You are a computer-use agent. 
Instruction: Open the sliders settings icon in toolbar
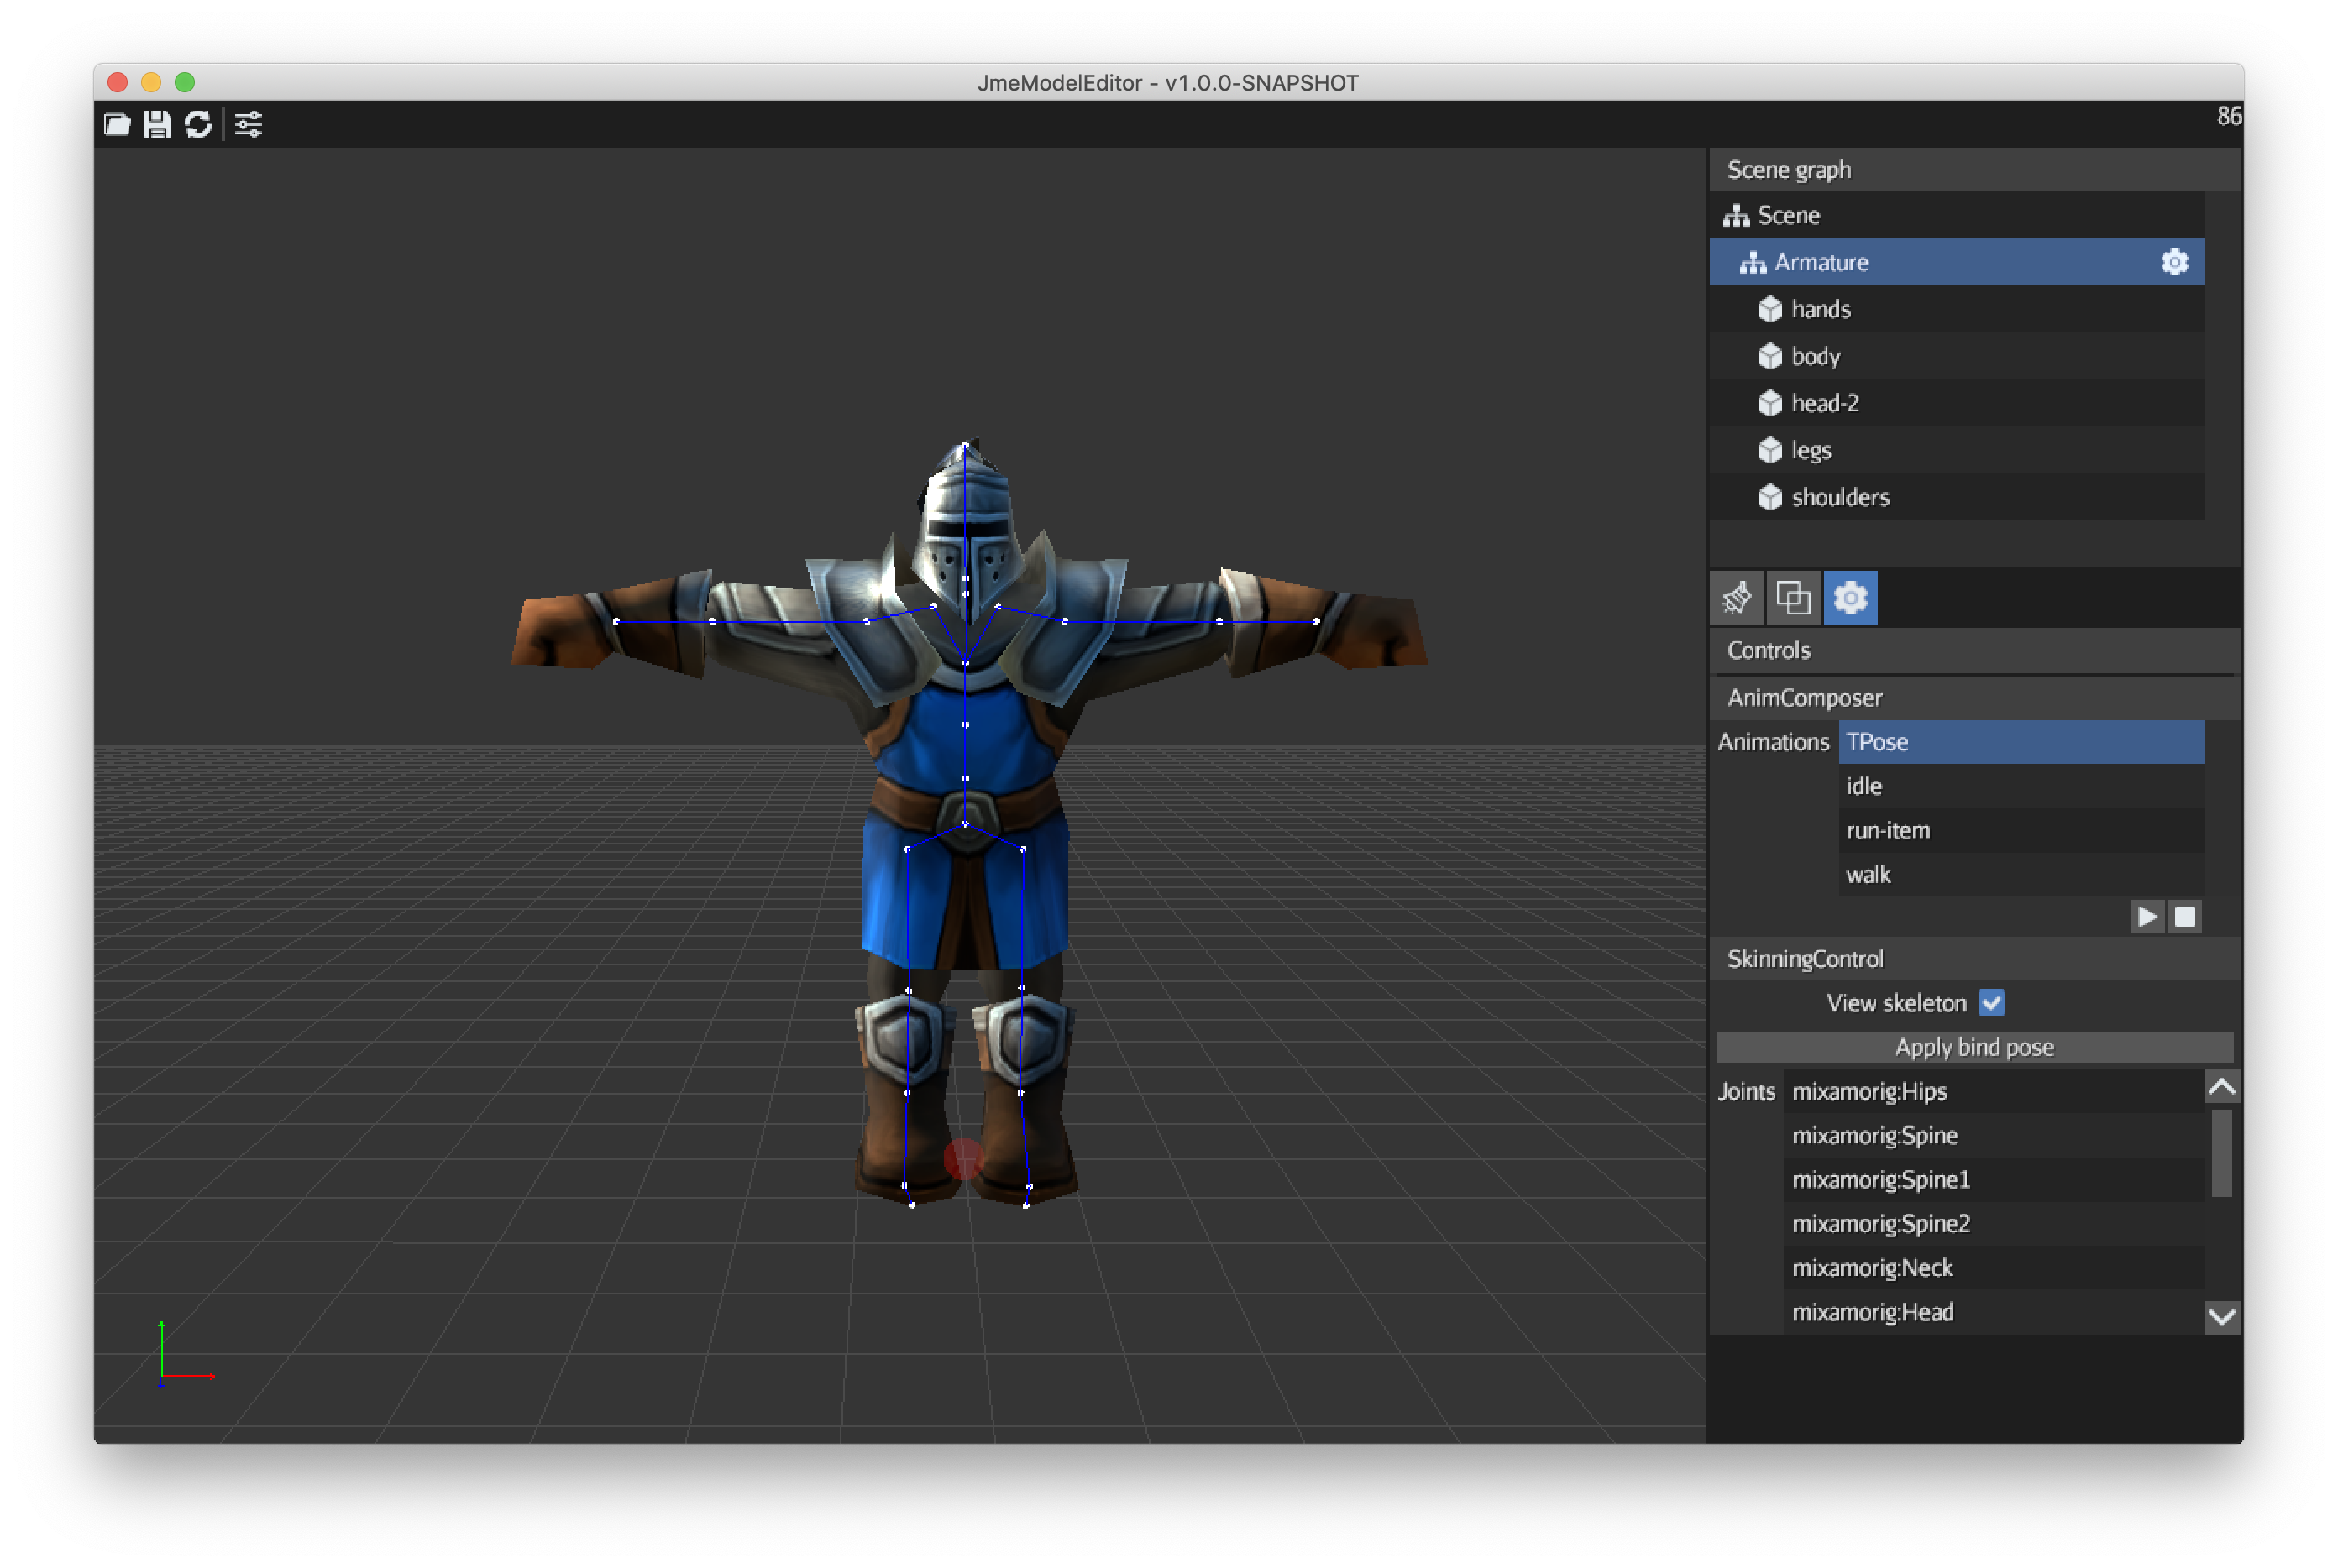point(248,124)
